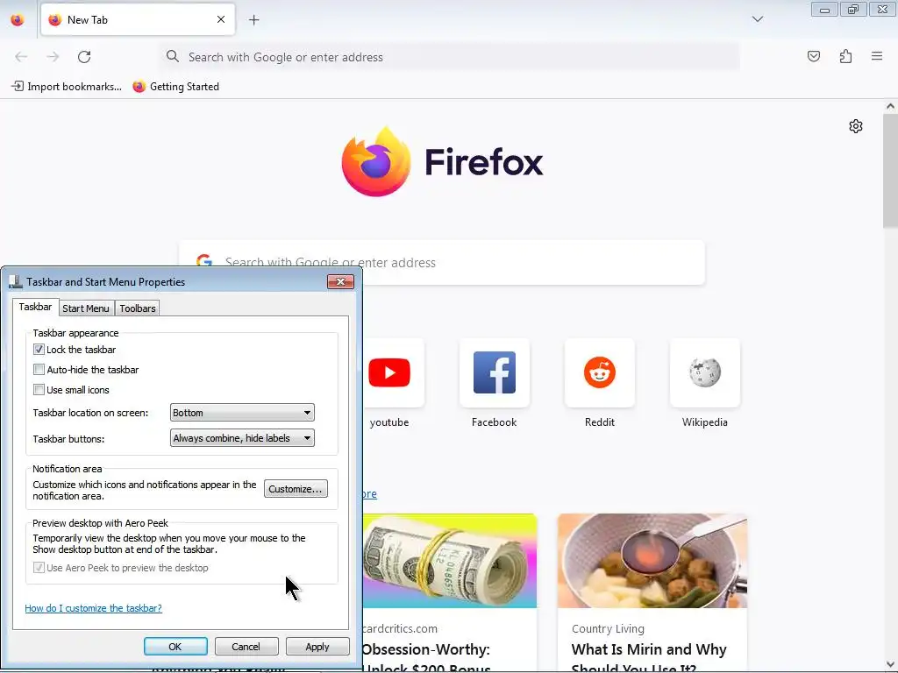Open the Facebook shortcut tile
The width and height of the screenshot is (898, 673).
[x=495, y=372]
